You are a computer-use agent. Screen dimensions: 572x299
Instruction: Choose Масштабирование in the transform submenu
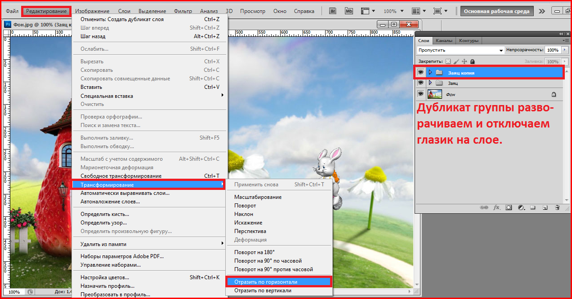[279, 197]
